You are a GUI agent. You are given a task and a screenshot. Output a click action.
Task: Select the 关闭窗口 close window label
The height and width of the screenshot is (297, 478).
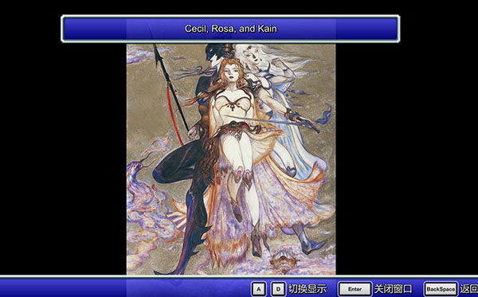[x=393, y=289]
